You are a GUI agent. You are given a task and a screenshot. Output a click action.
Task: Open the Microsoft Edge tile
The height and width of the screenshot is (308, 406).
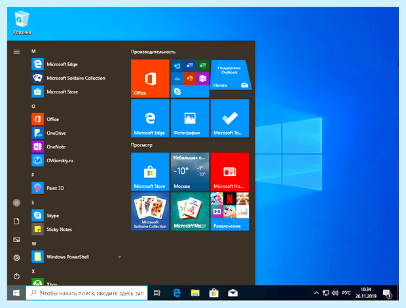tap(150, 118)
